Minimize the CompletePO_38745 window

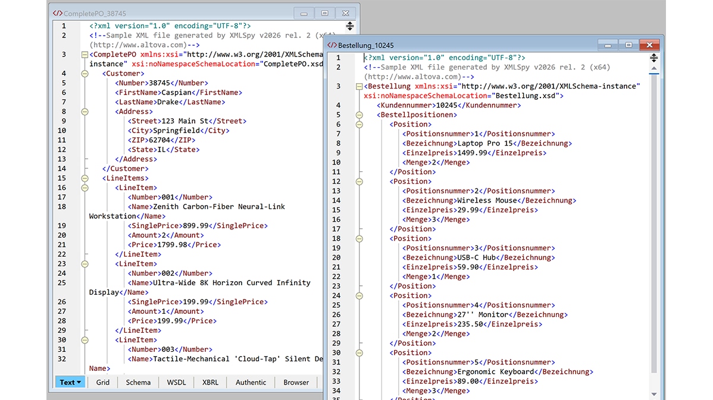[x=304, y=13]
